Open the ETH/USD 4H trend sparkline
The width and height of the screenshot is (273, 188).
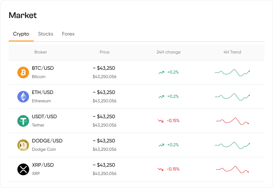232,97
